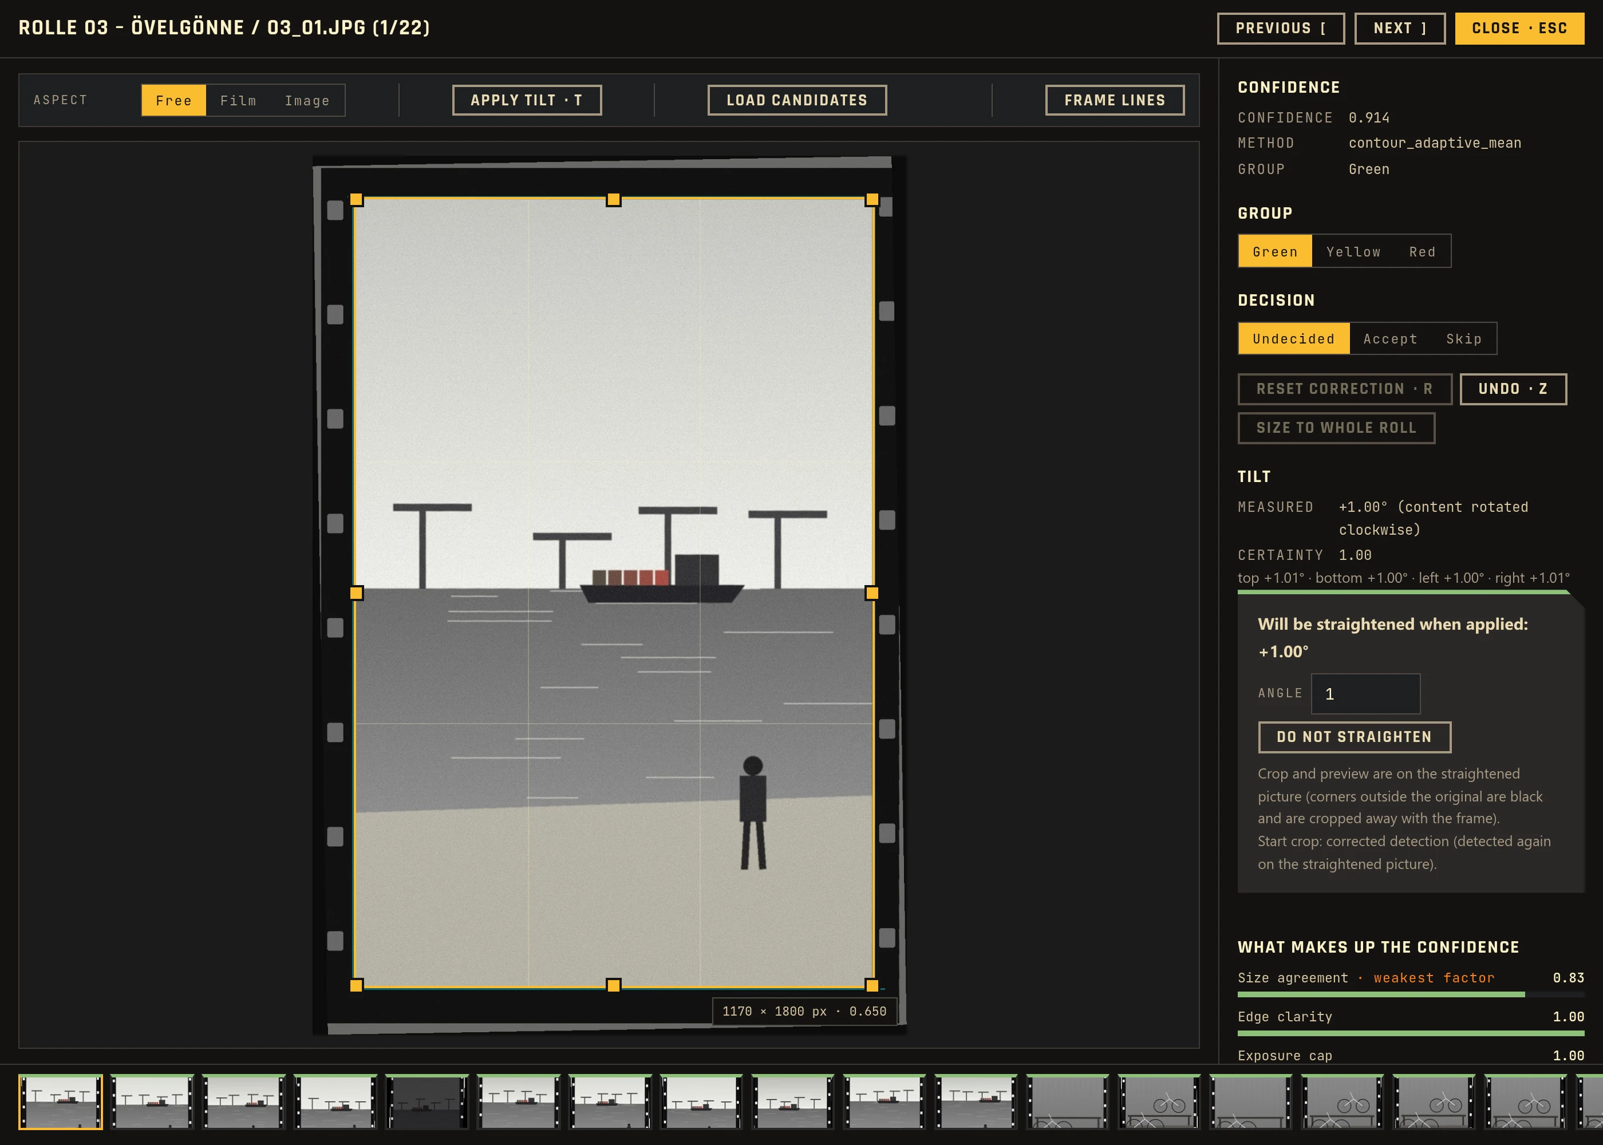Click the Angle input field
Image resolution: width=1603 pixels, height=1145 pixels.
1365,694
